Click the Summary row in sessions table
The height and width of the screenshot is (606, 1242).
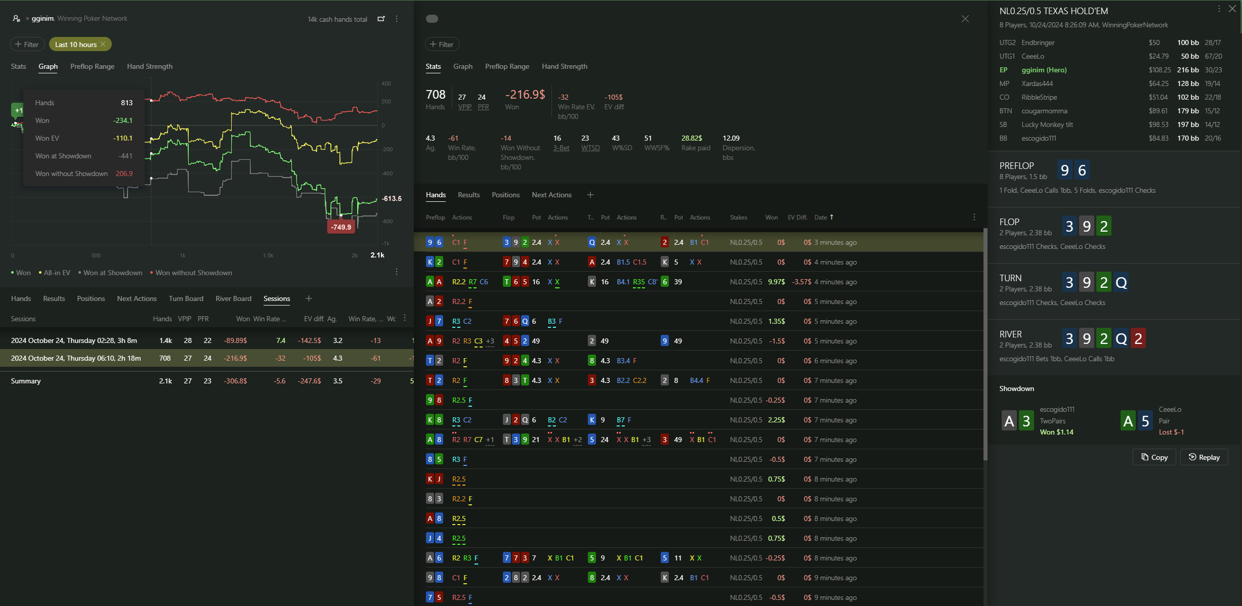[207, 381]
